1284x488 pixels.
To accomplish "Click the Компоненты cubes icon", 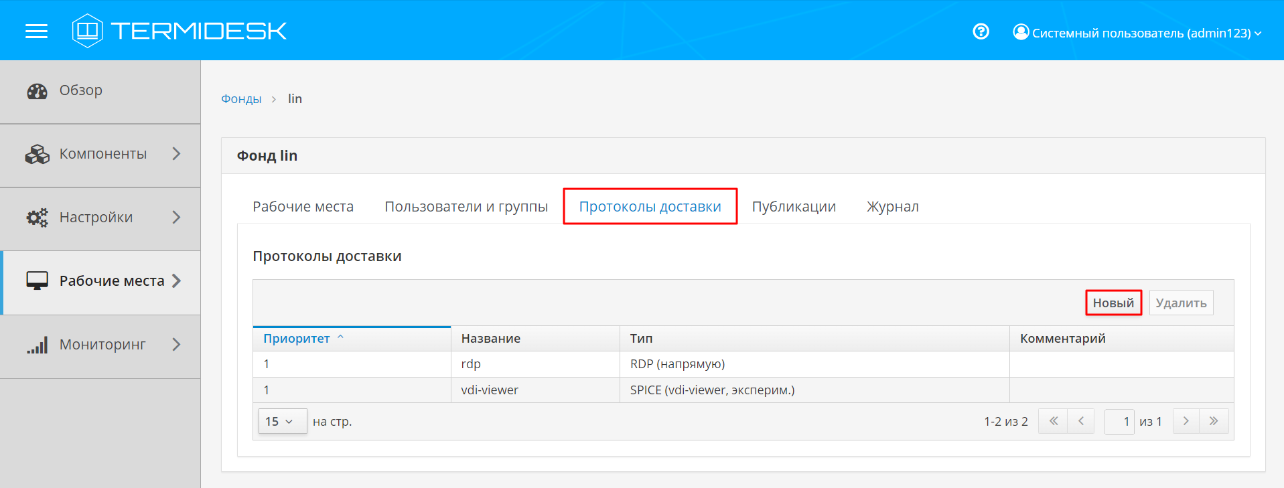I will click(x=37, y=155).
